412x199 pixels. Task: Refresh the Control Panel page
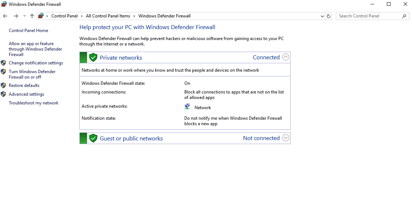[x=329, y=16]
